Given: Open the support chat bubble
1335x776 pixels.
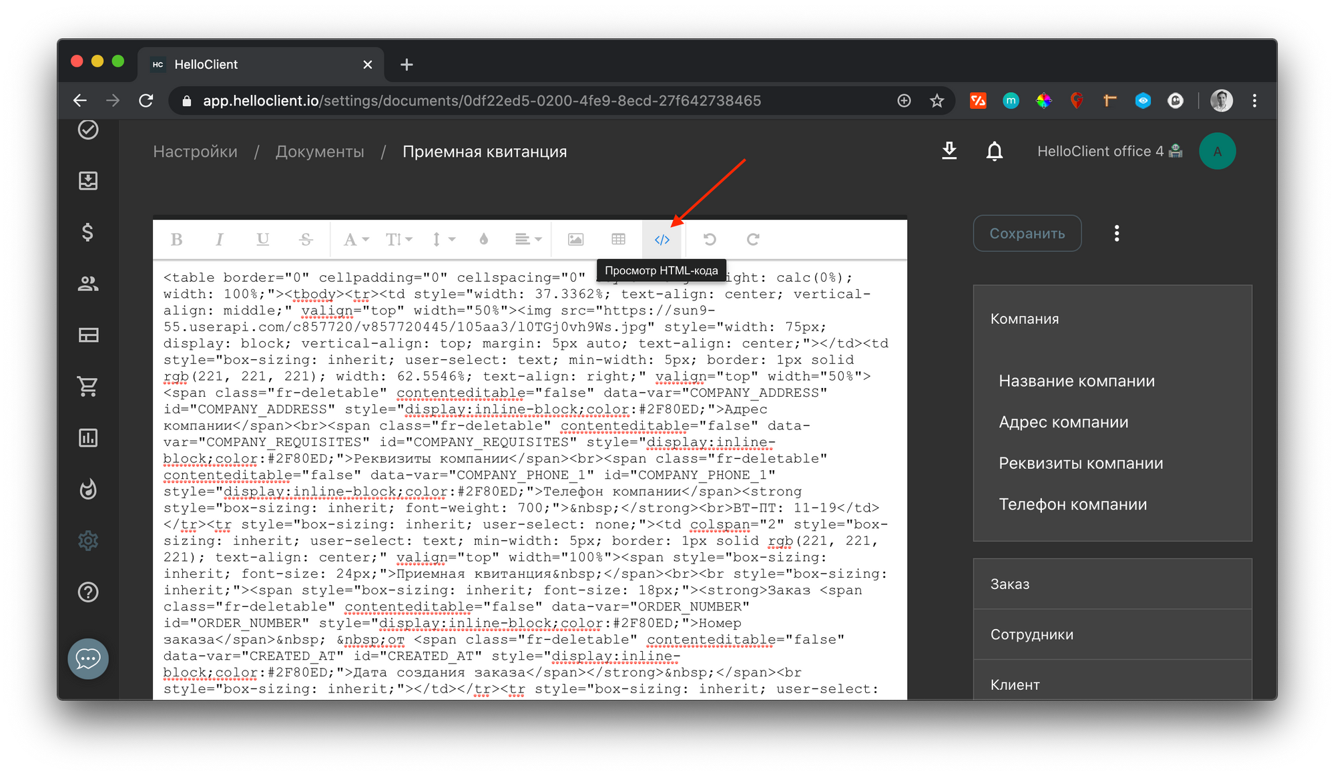Looking at the screenshot, I should click(x=88, y=659).
